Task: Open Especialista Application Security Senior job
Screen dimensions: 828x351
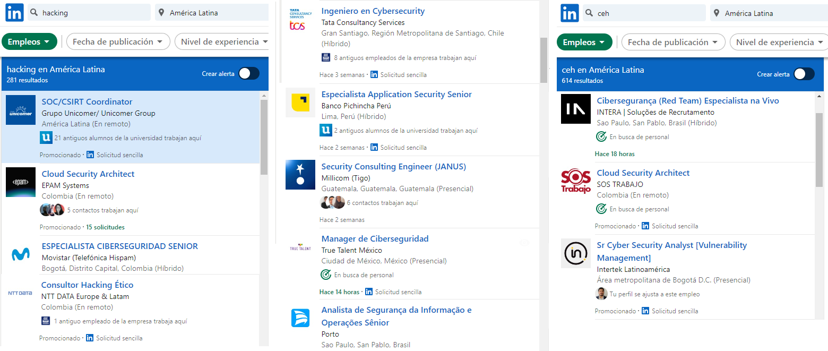Action: 396,94
